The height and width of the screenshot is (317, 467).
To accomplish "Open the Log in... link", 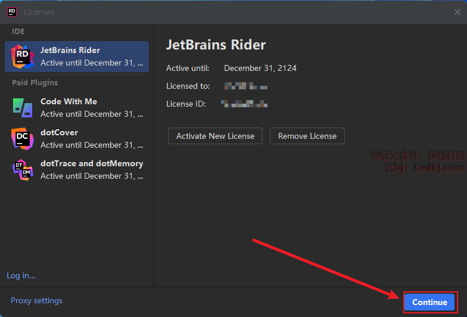I will click(x=21, y=275).
